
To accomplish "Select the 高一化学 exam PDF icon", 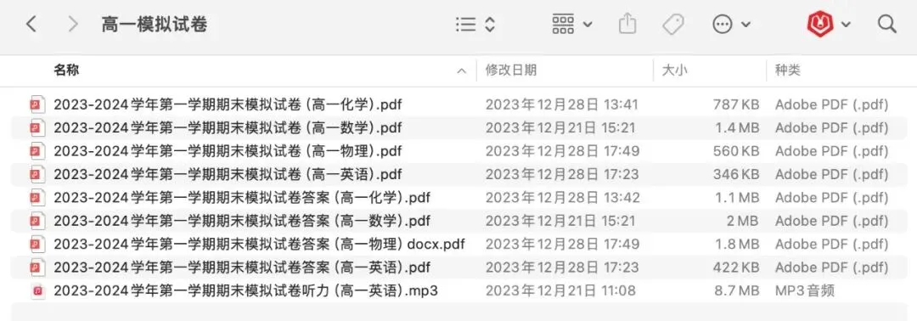I will tap(37, 104).
